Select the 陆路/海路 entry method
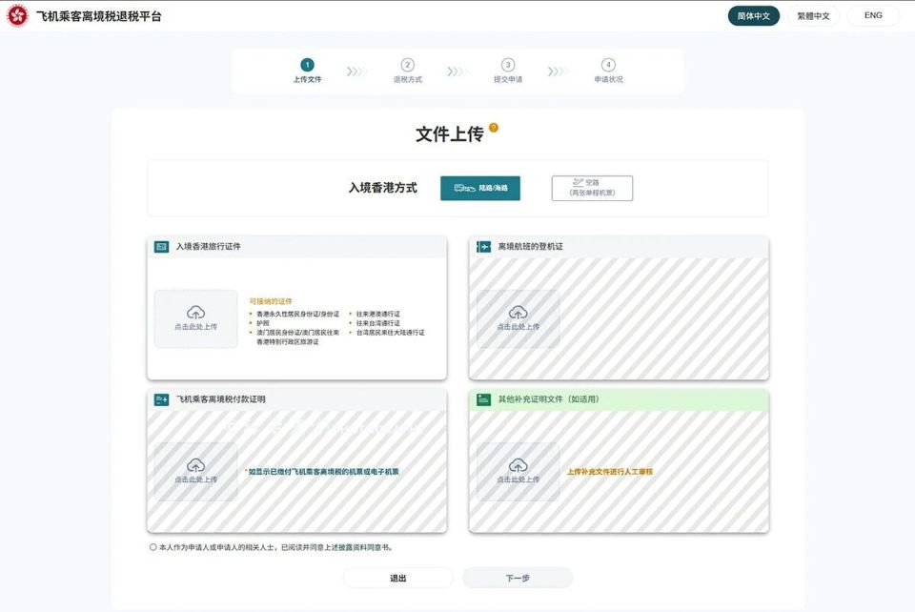915x612 pixels. [478, 188]
